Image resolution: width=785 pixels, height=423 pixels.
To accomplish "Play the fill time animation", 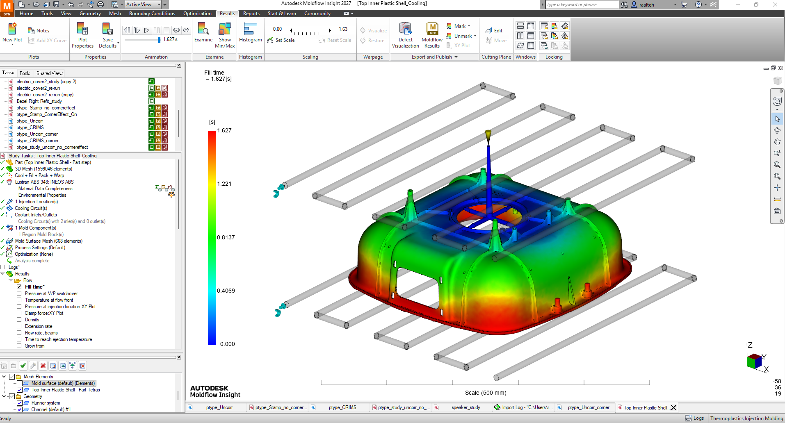I will pyautogui.click(x=147, y=30).
